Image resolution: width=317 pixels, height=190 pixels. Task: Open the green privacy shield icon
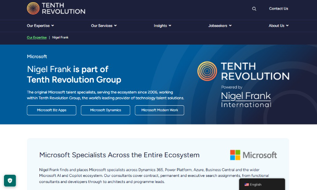pyautogui.click(x=10, y=180)
